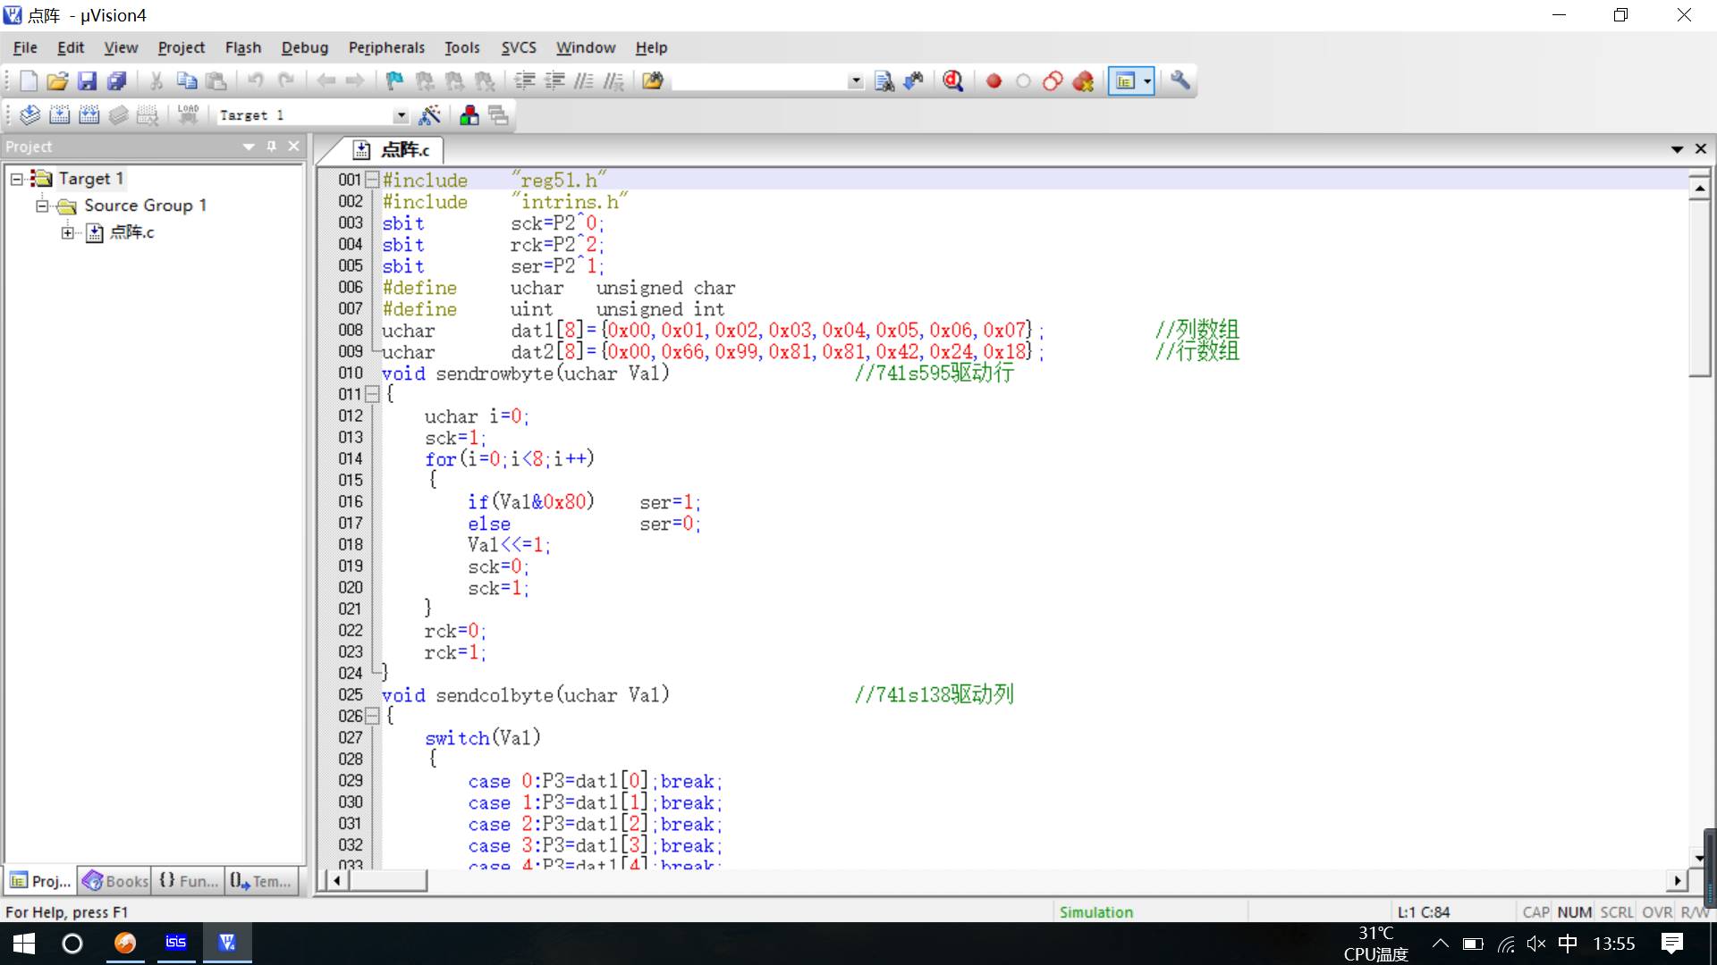Open the Peripherals menu
Screen dimensions: 1717x965
pos(386,47)
